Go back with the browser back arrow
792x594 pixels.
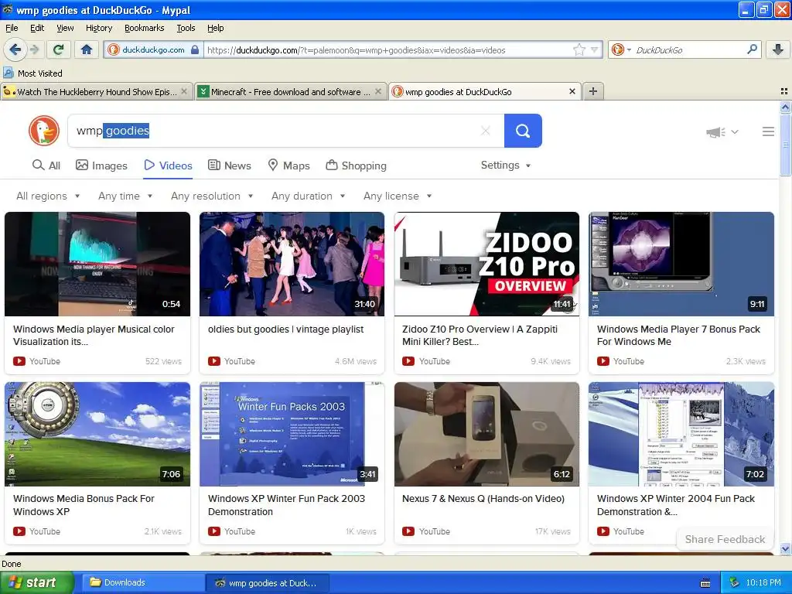(15, 49)
